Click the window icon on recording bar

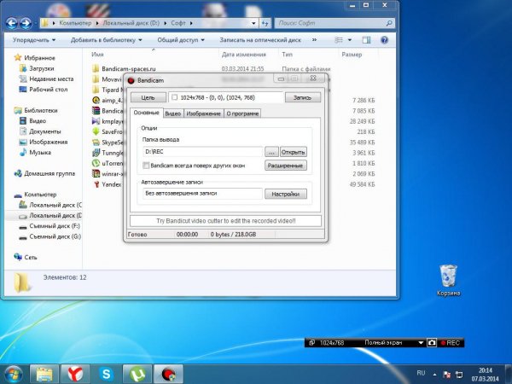click(311, 342)
